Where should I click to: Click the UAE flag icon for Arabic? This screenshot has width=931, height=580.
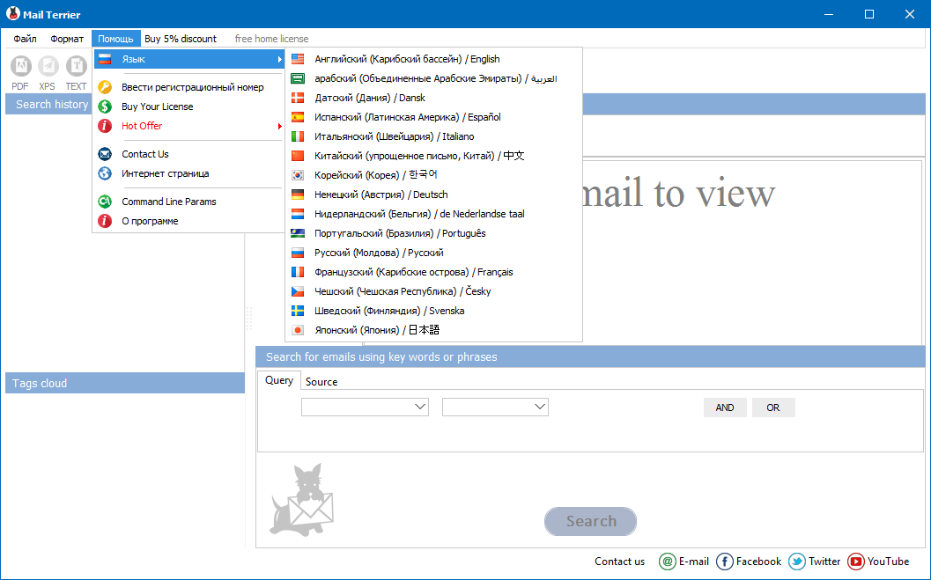(298, 78)
